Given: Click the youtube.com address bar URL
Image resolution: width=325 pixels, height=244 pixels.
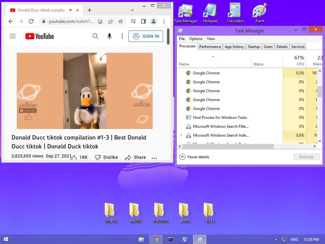Looking at the screenshot, I should point(71,21).
